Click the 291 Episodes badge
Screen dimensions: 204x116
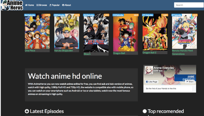click(x=148, y=15)
